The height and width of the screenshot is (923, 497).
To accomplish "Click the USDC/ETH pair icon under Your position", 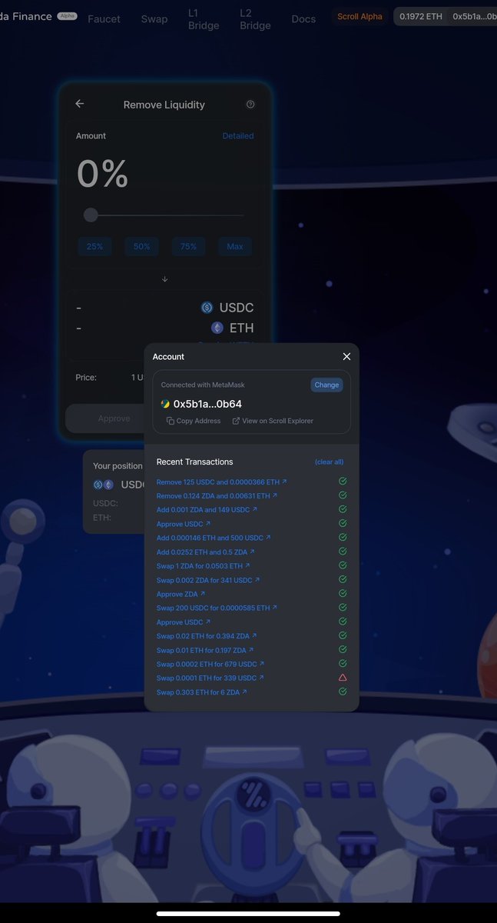I will point(103,485).
